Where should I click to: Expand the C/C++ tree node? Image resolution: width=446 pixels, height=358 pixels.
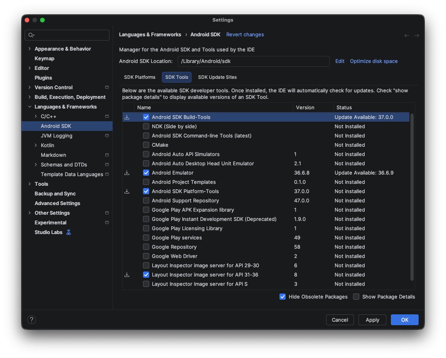tap(35, 116)
